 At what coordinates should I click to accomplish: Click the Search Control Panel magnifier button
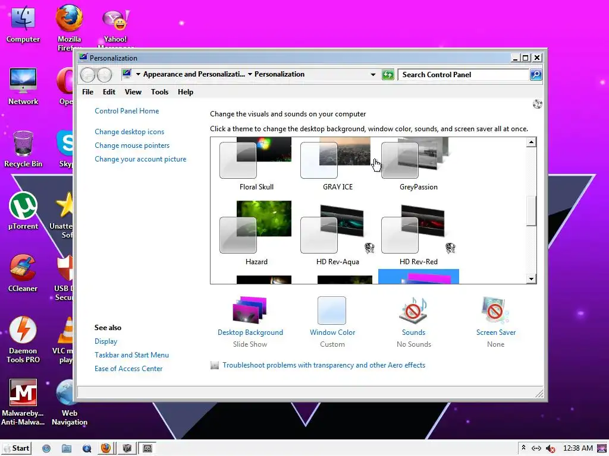tap(536, 74)
